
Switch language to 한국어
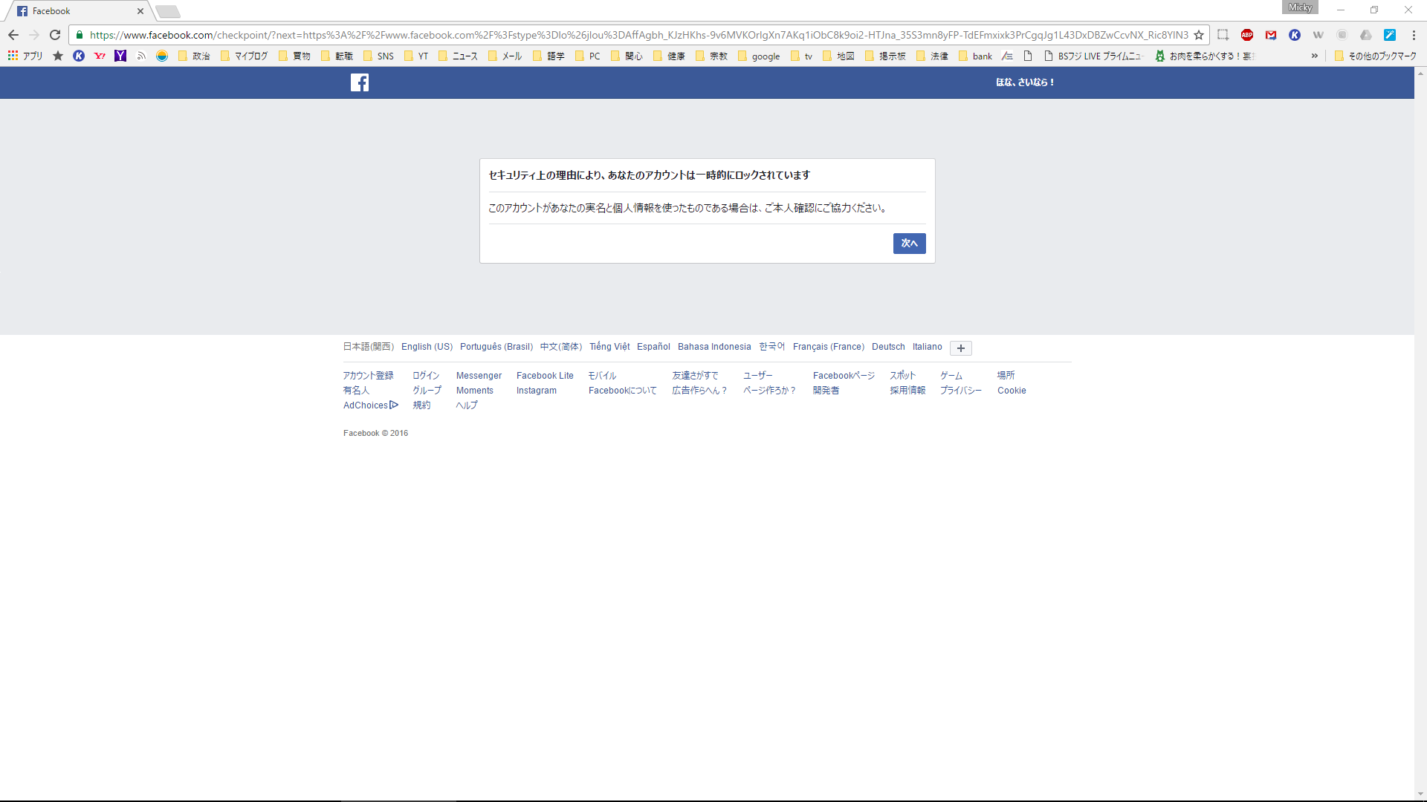(772, 347)
